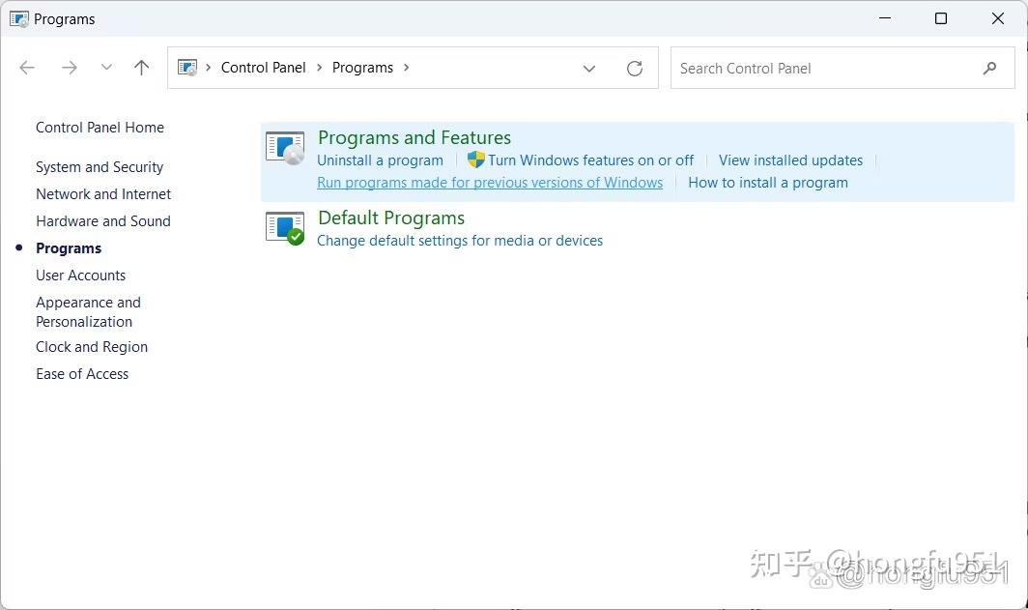Open User Accounts category

tap(80, 276)
